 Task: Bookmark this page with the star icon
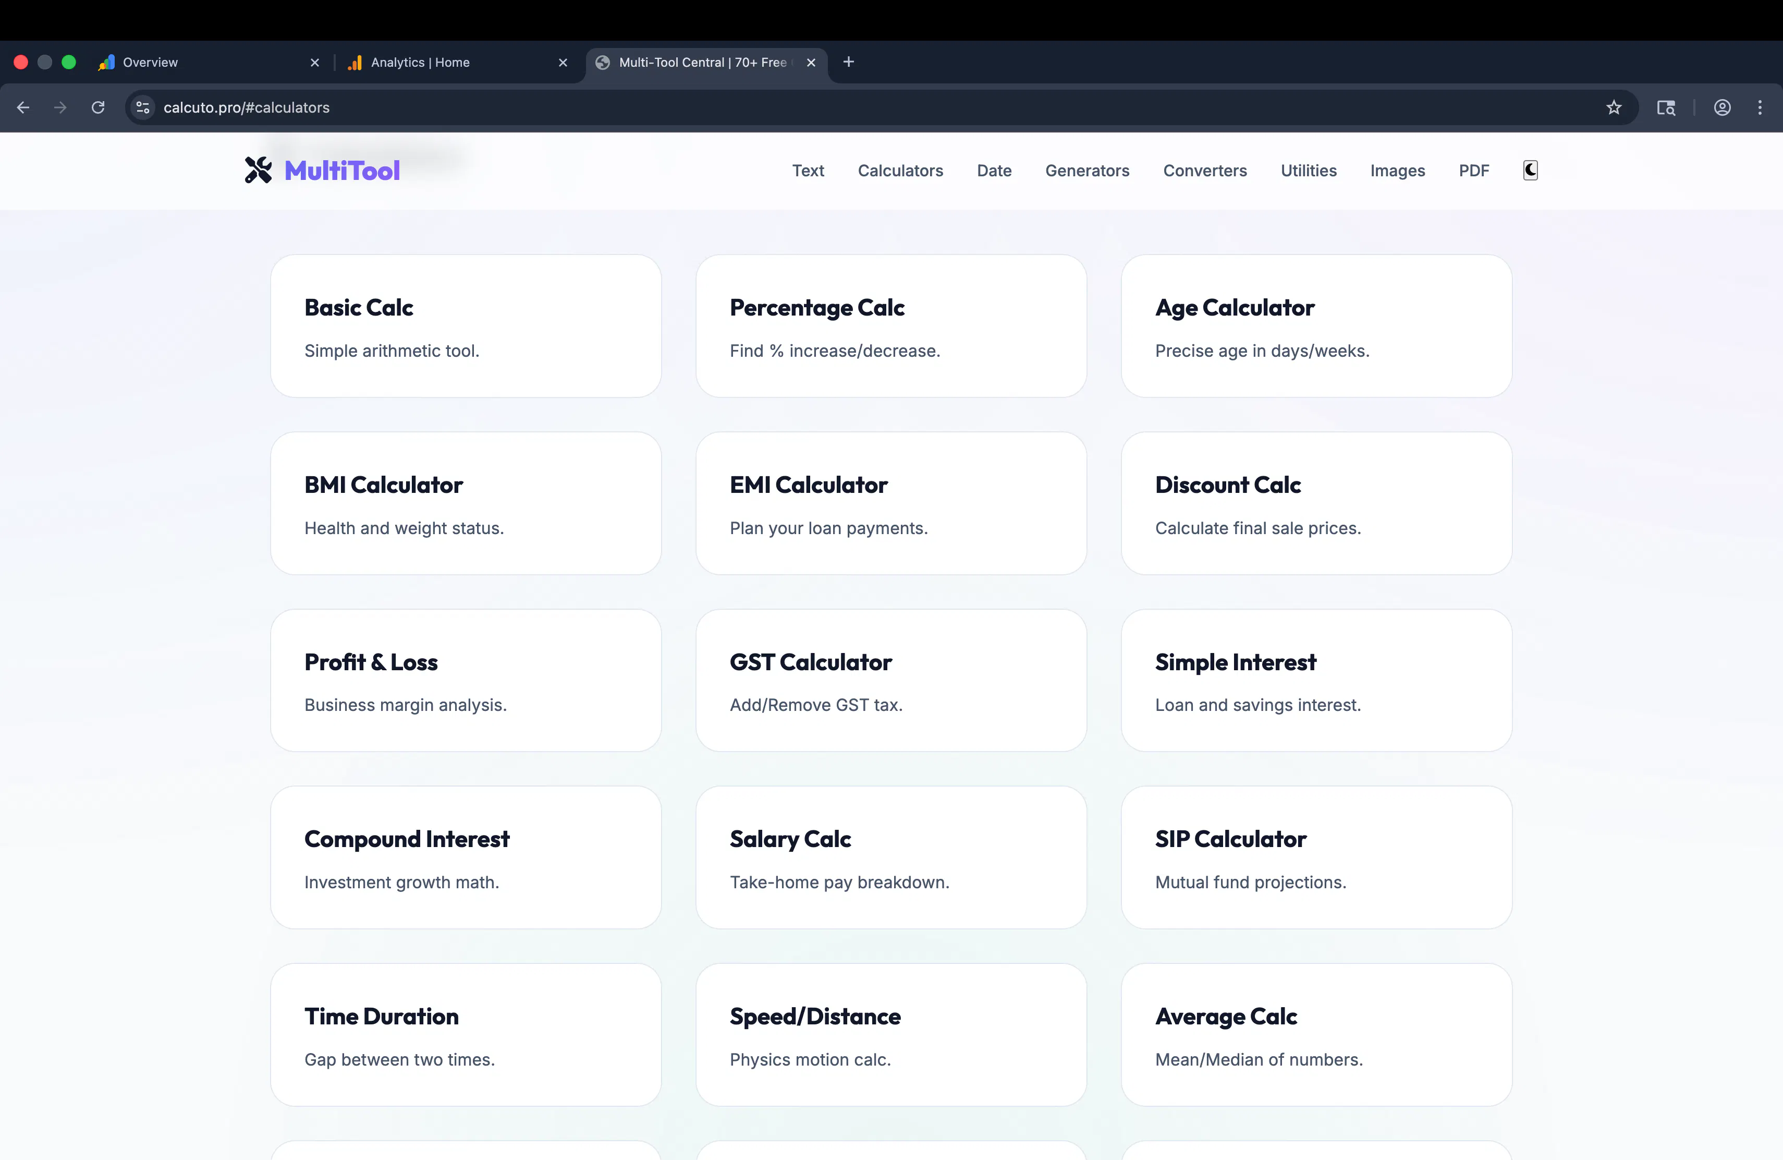click(x=1614, y=107)
